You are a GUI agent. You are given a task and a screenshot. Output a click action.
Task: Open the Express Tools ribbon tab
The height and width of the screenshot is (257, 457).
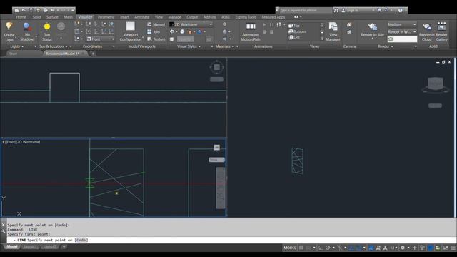pyautogui.click(x=246, y=17)
